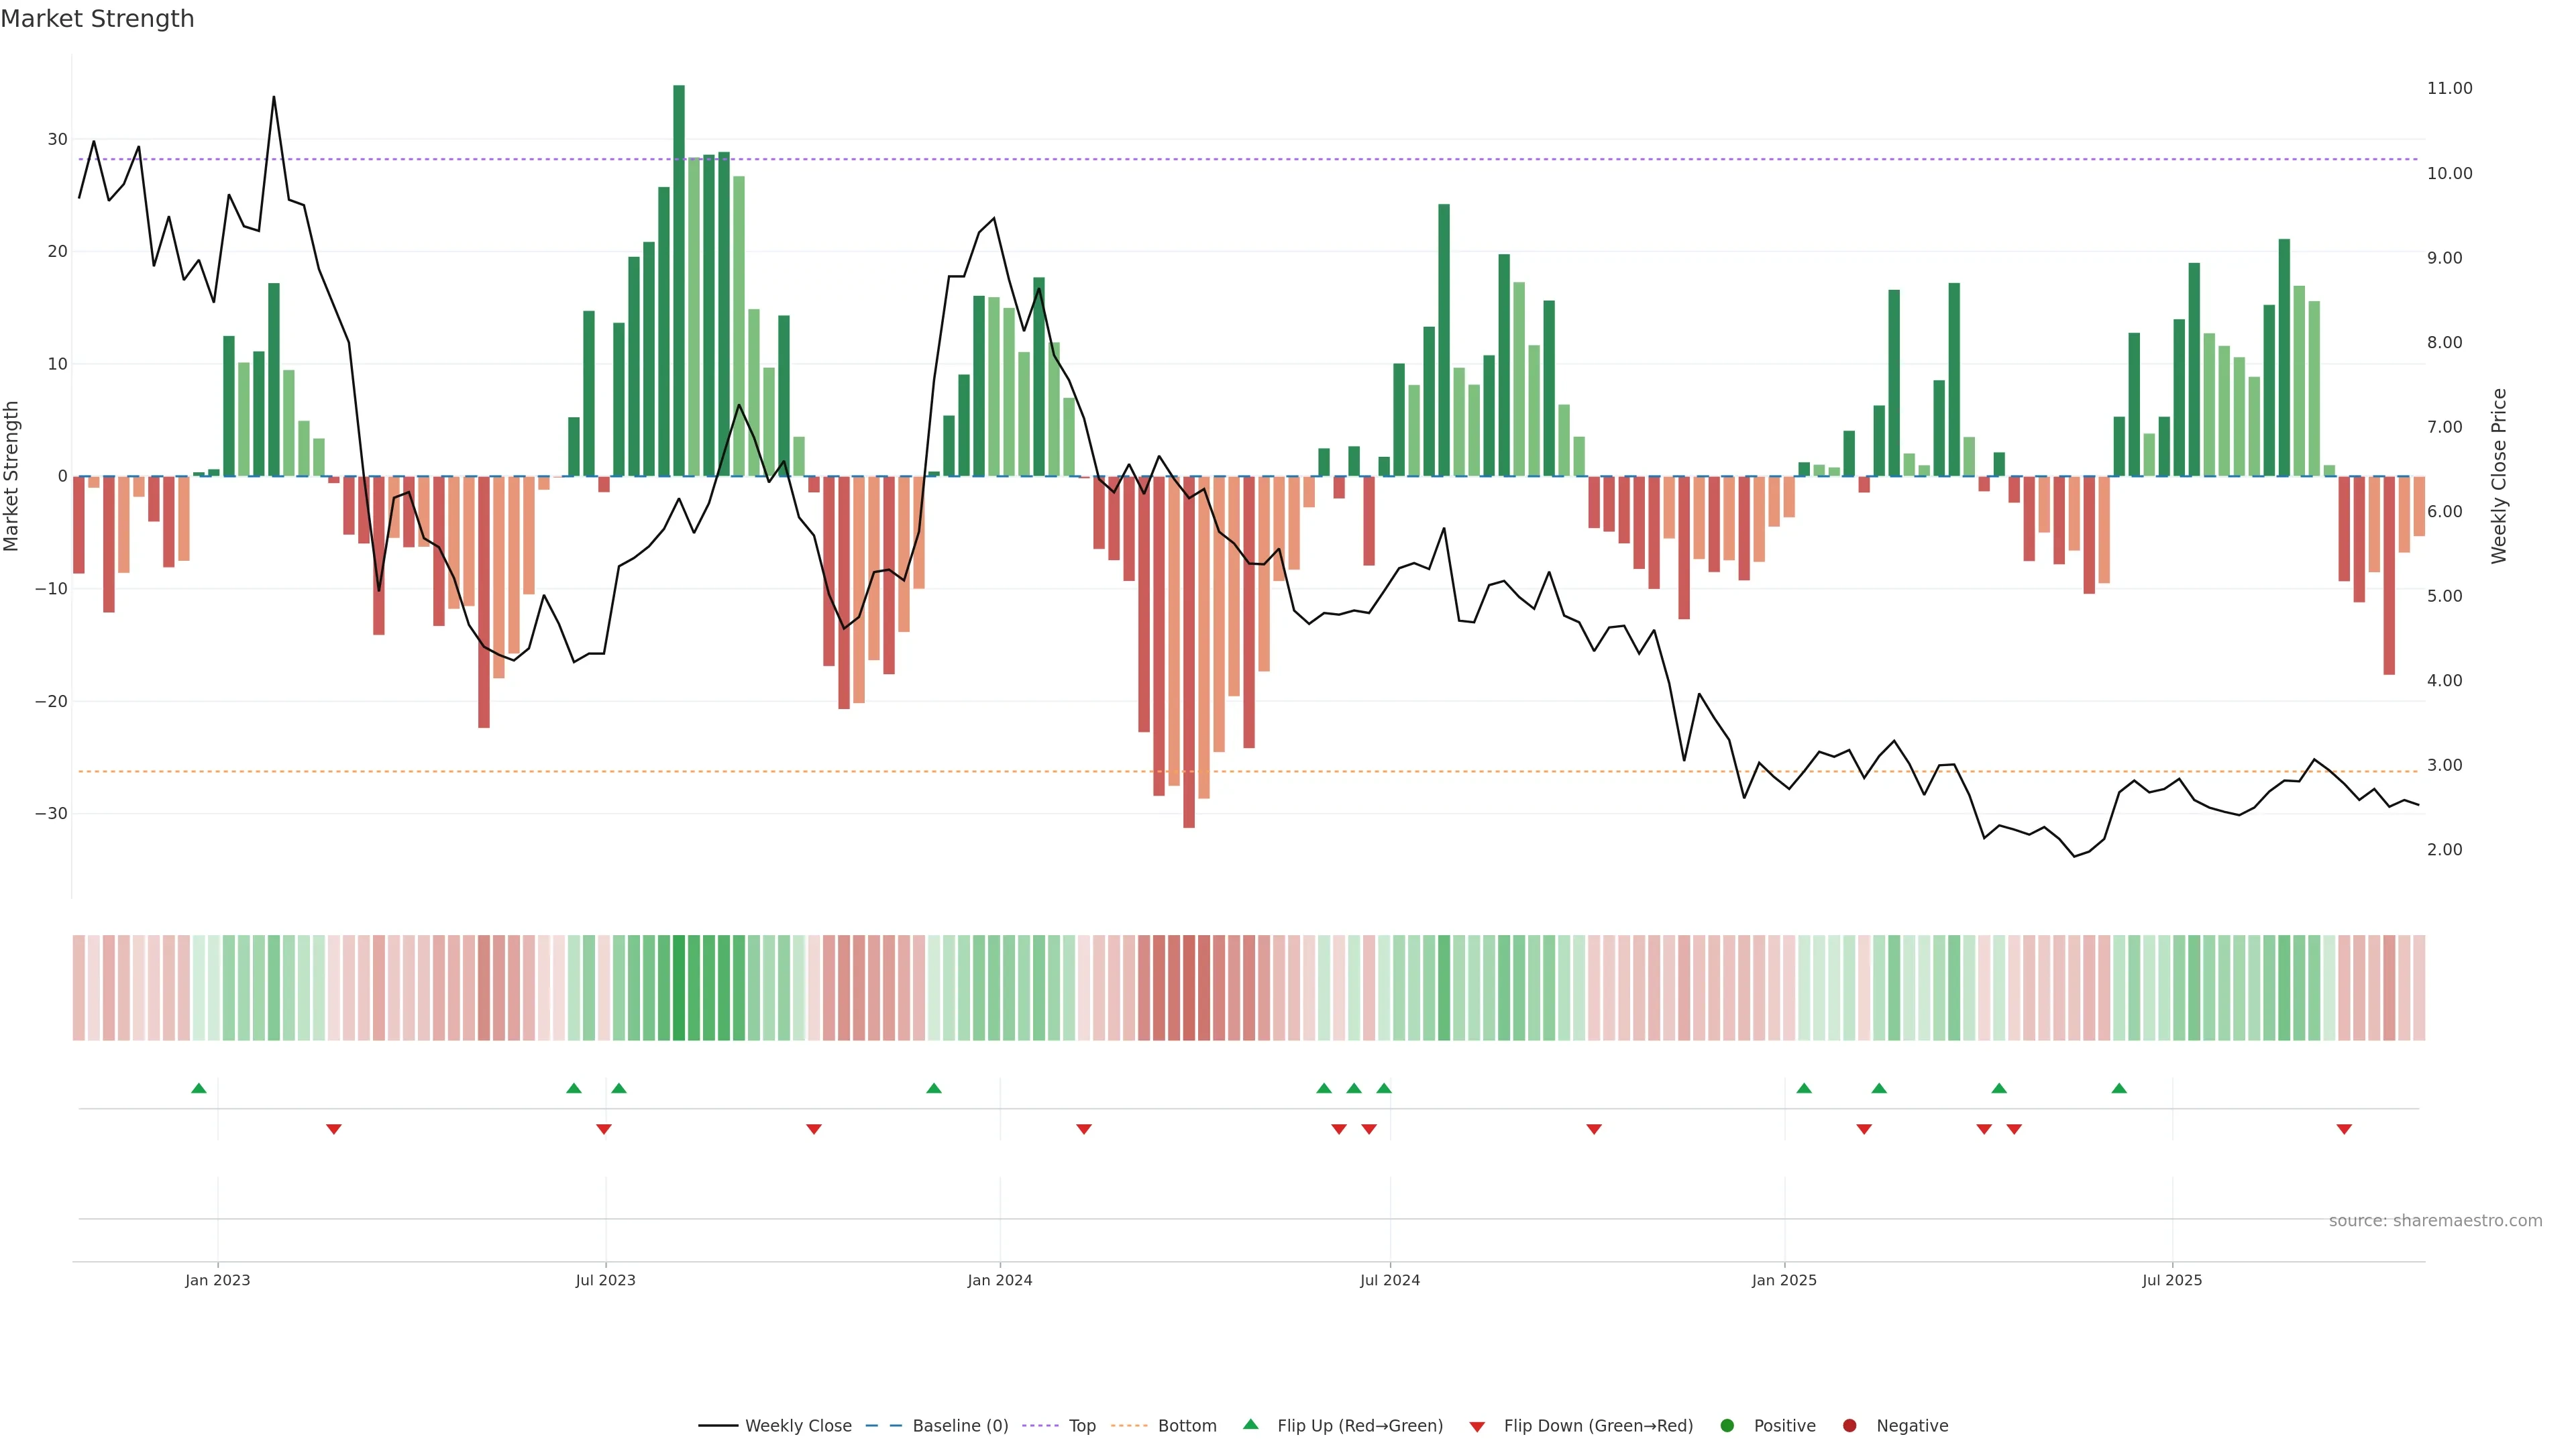Click the green Flip Up triangle in legend
The width and height of the screenshot is (2576, 1449).
[x=1250, y=1424]
